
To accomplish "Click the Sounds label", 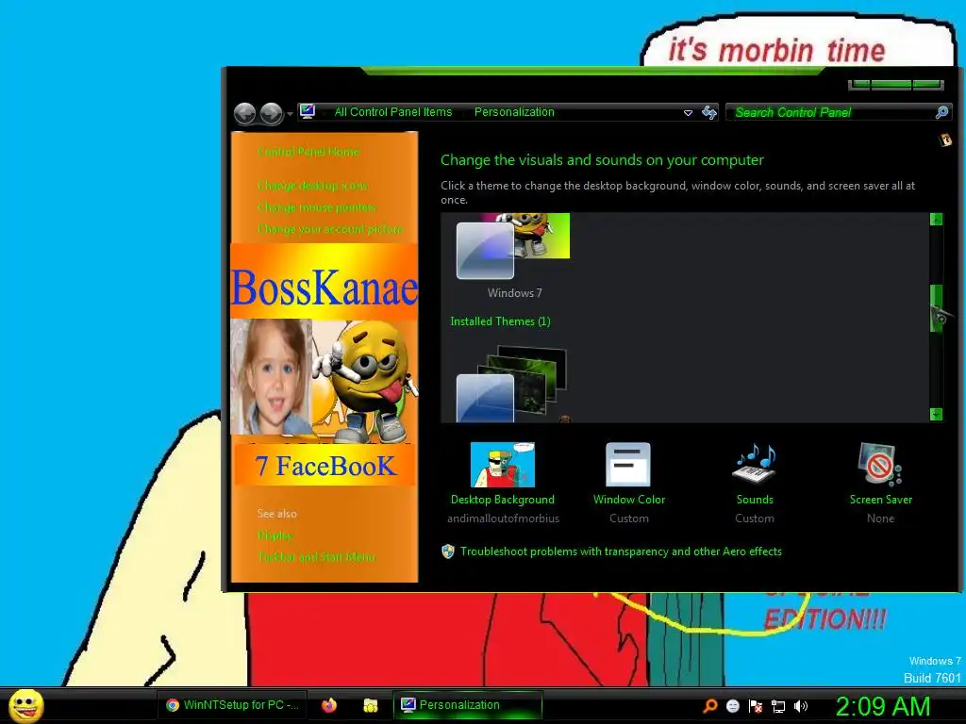I will point(755,500).
